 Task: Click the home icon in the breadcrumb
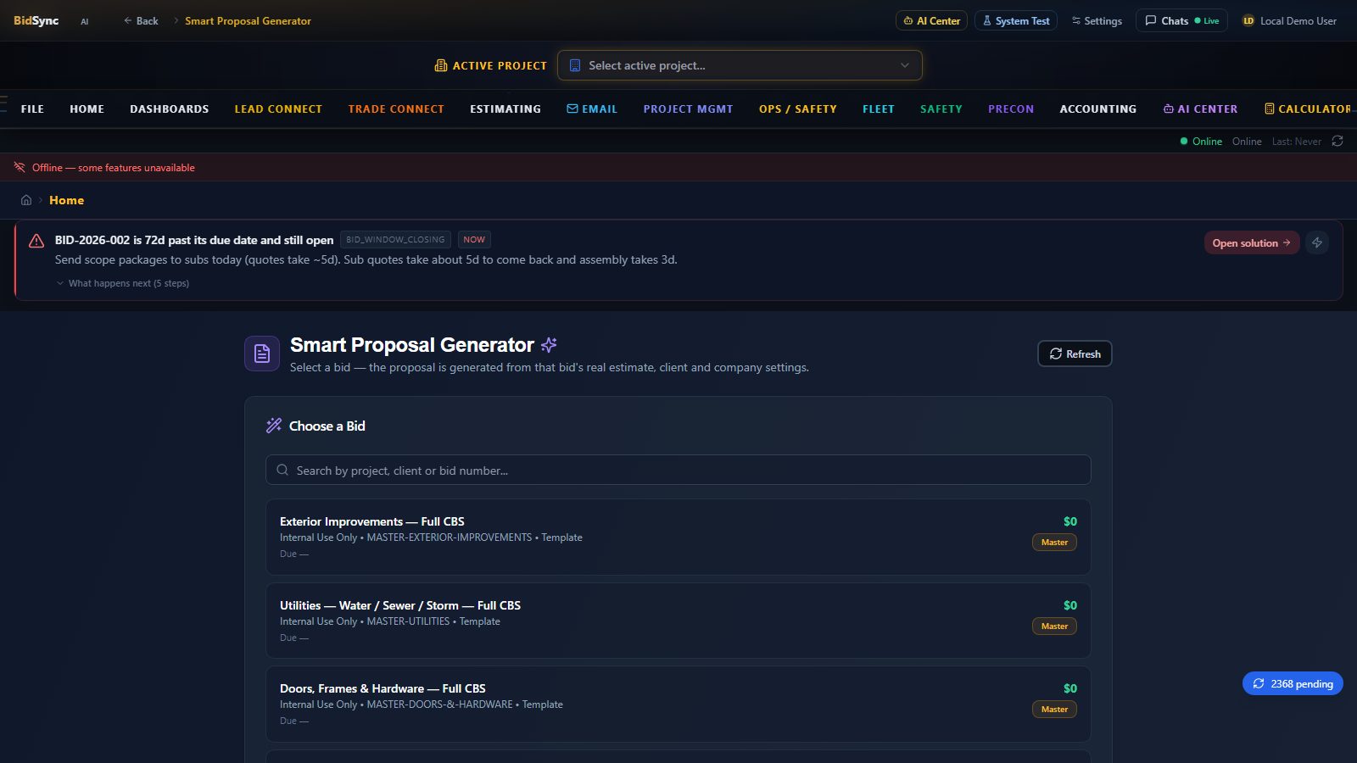click(x=26, y=200)
